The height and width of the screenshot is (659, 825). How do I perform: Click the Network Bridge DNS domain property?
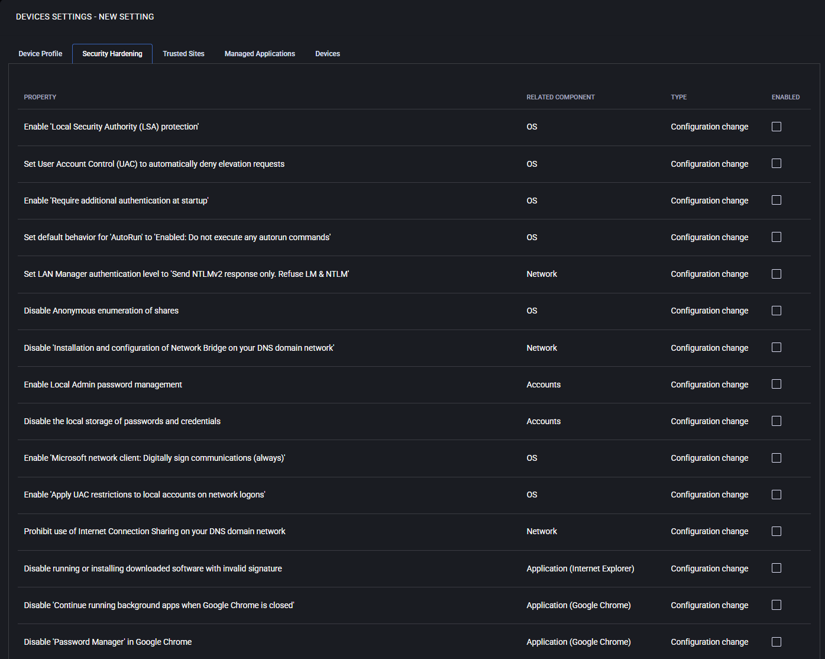[179, 348]
